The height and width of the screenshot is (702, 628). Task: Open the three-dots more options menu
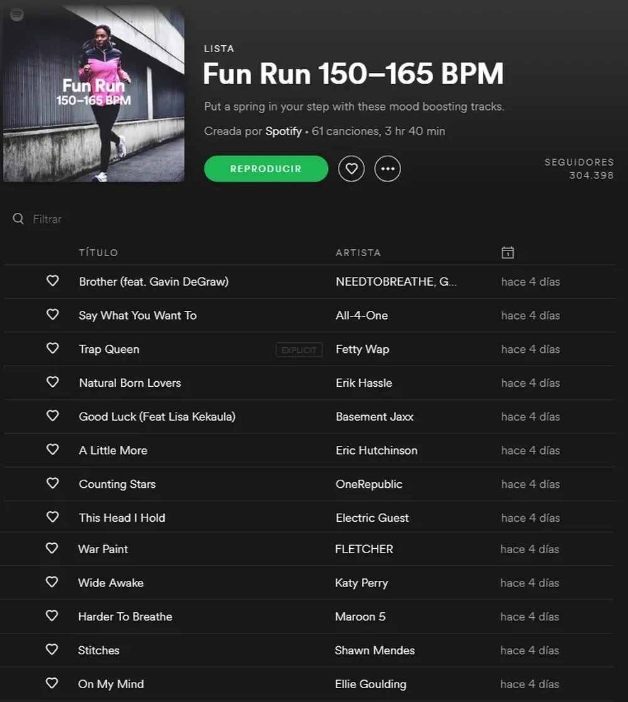pyautogui.click(x=387, y=169)
